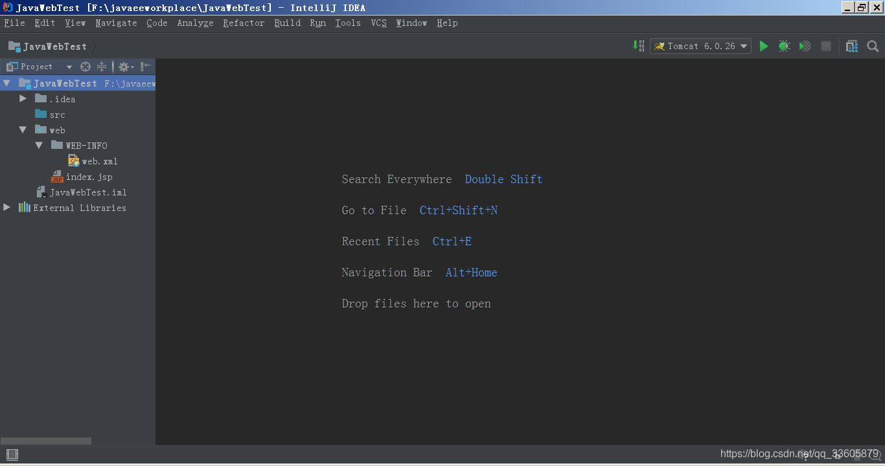Open the Window menu
The width and height of the screenshot is (885, 466).
(411, 23)
